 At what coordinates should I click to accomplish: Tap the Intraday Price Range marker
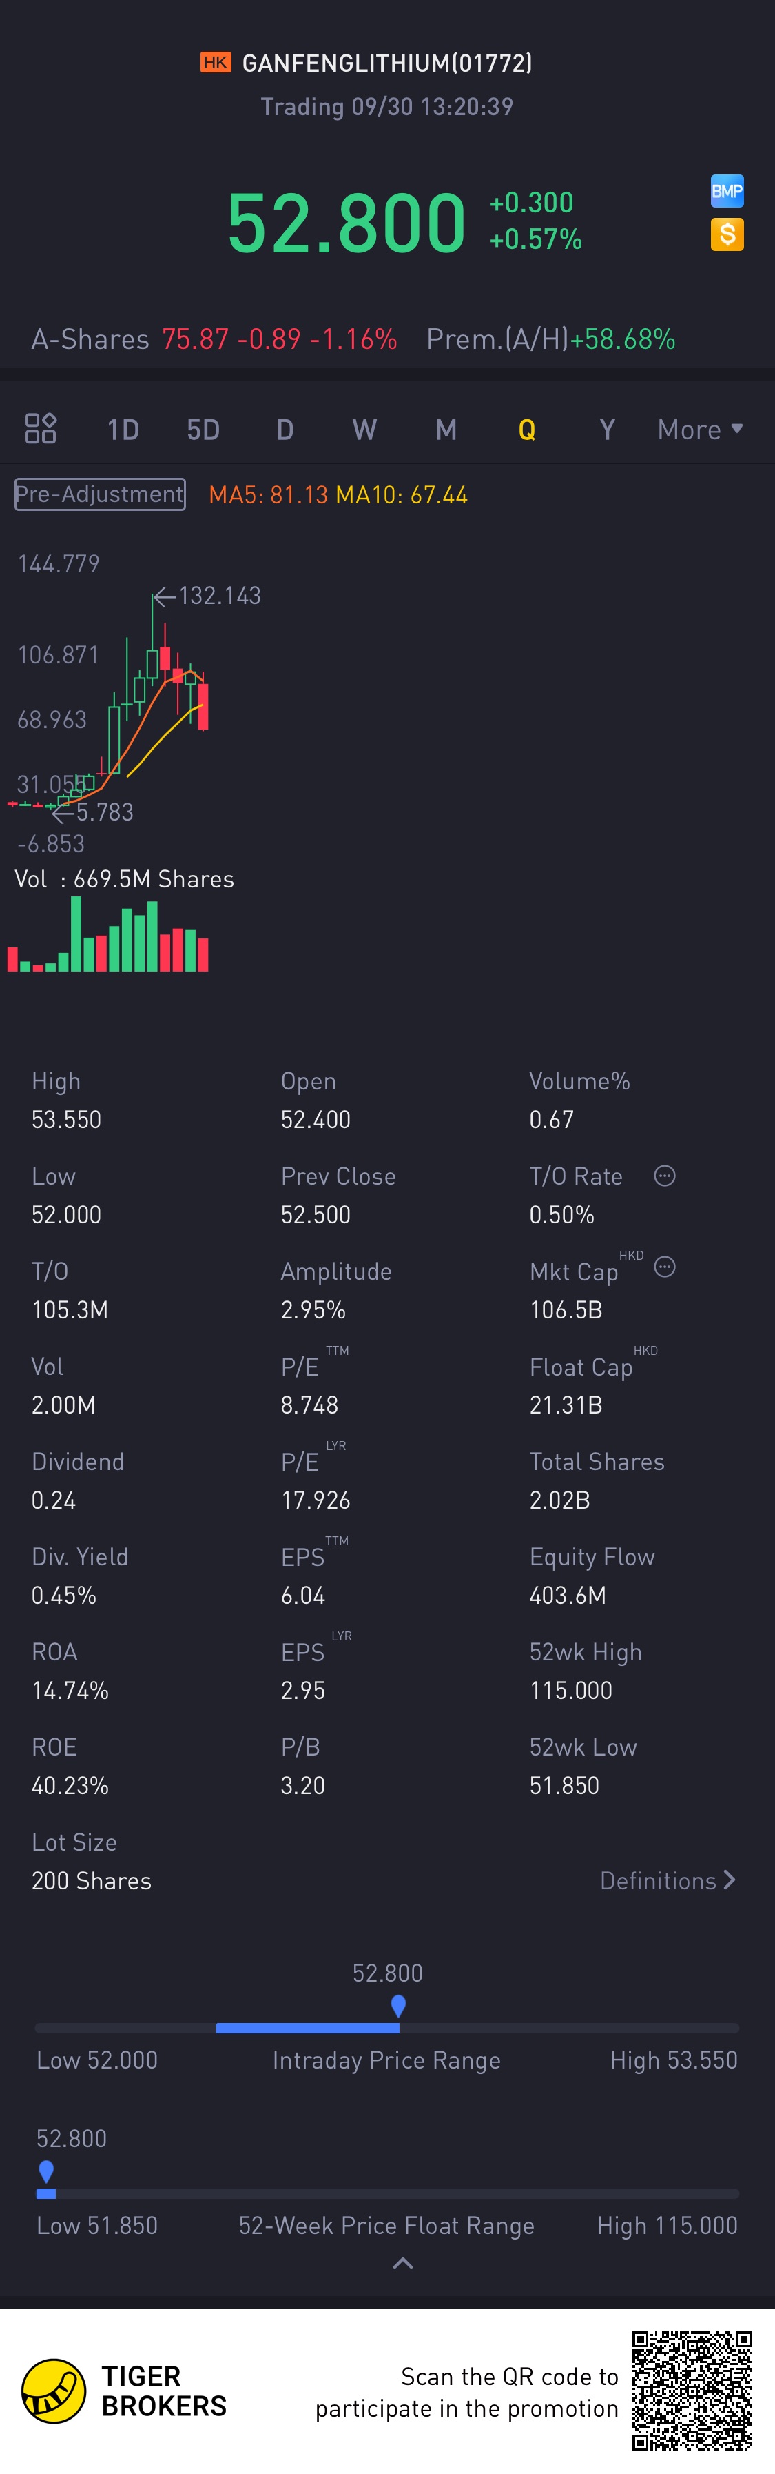(x=398, y=2005)
